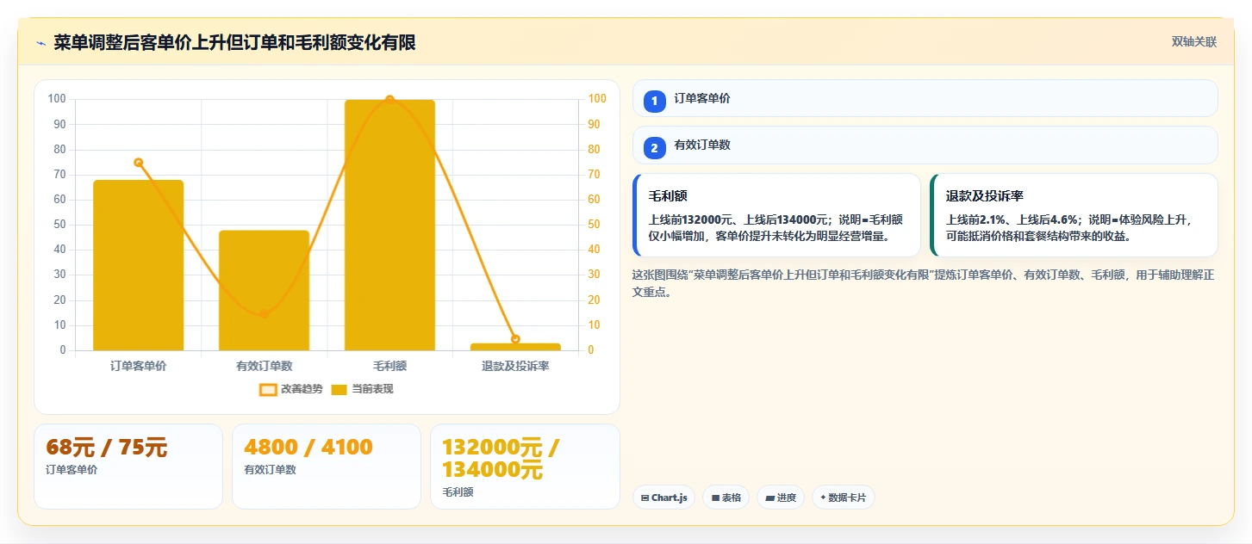Click the 68元 / 75元 stat card
Image resolution: width=1252 pixels, height=544 pixels.
(128, 467)
